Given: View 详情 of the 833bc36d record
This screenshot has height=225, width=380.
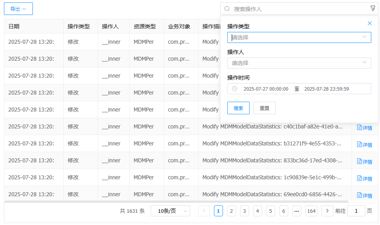Looking at the screenshot, I should point(365,162).
